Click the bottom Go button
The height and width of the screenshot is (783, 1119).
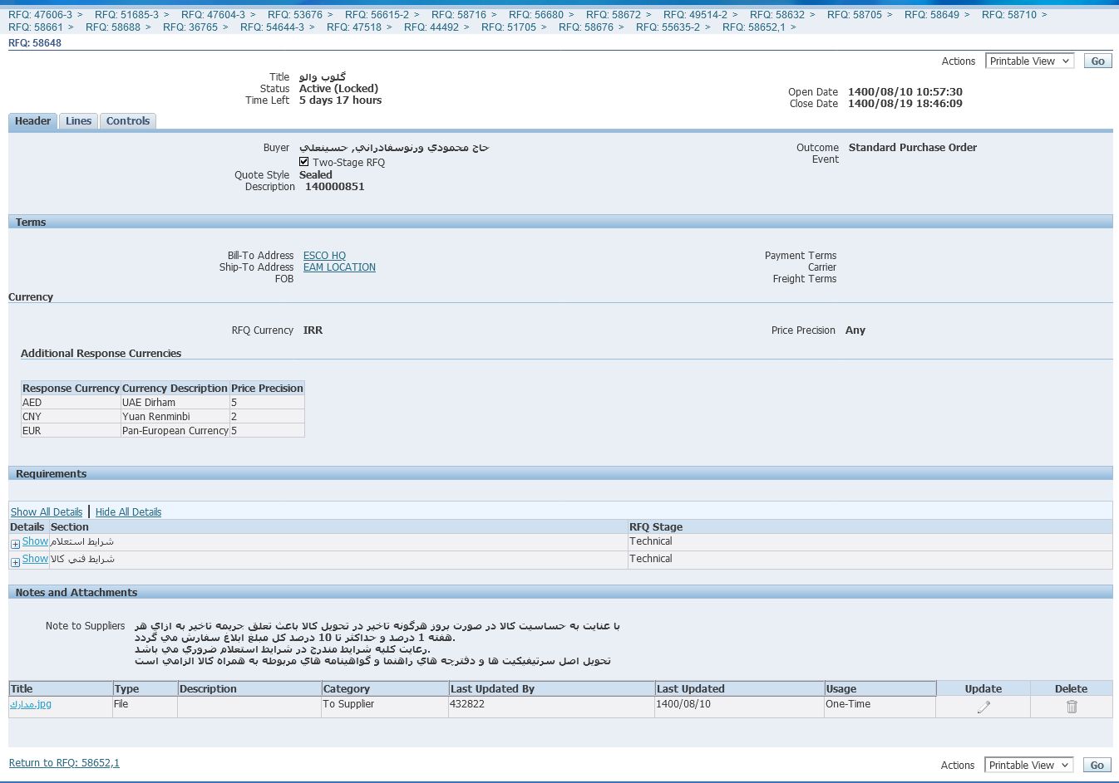1097,766
